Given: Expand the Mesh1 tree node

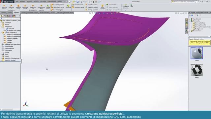Looking at the screenshot, I should (x=1, y=54).
